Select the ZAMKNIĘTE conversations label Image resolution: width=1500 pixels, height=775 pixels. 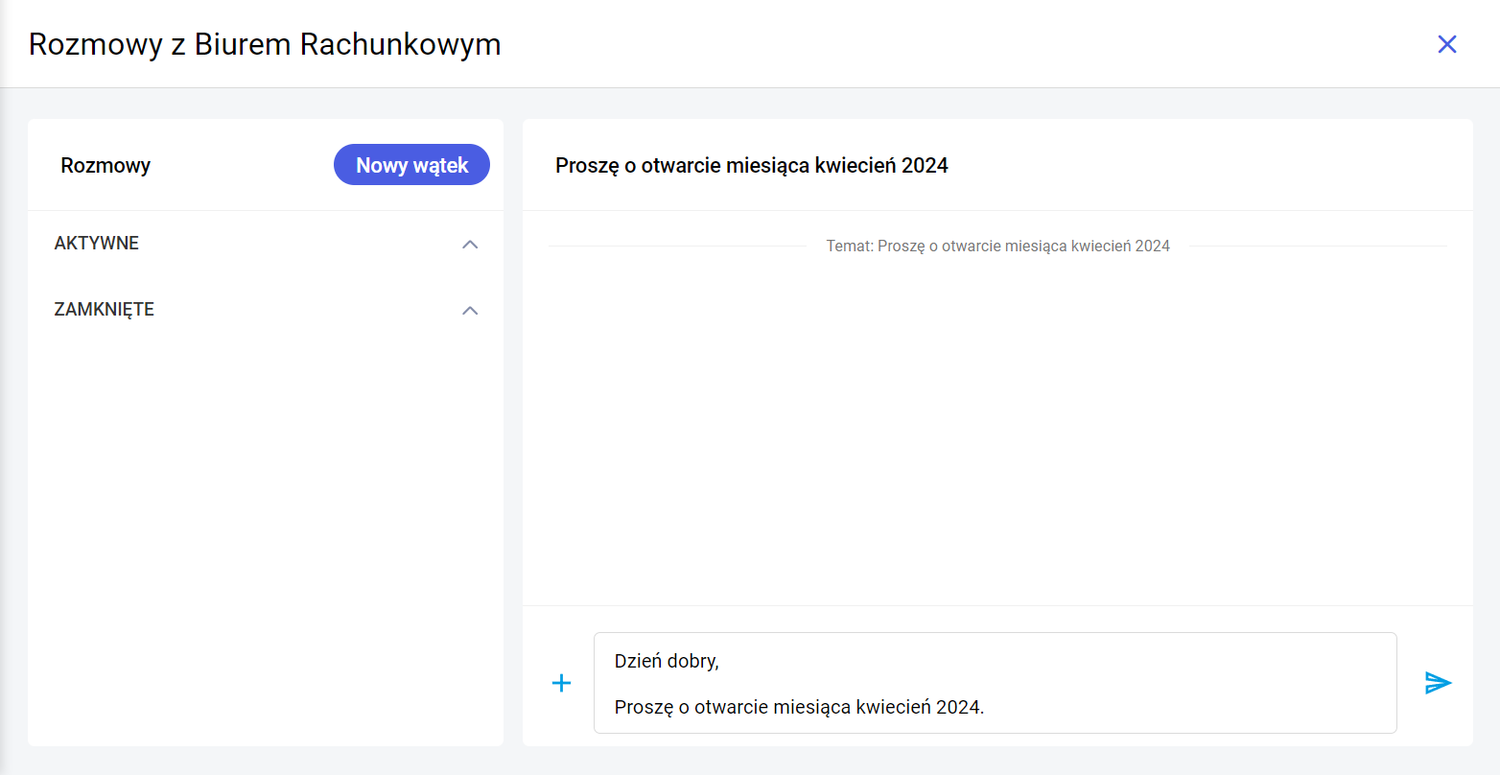[105, 310]
